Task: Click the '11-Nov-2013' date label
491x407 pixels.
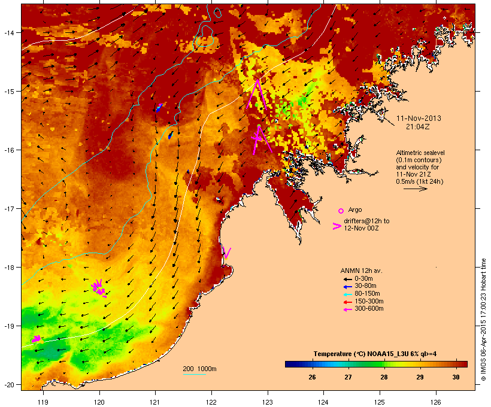Action: click(419, 119)
